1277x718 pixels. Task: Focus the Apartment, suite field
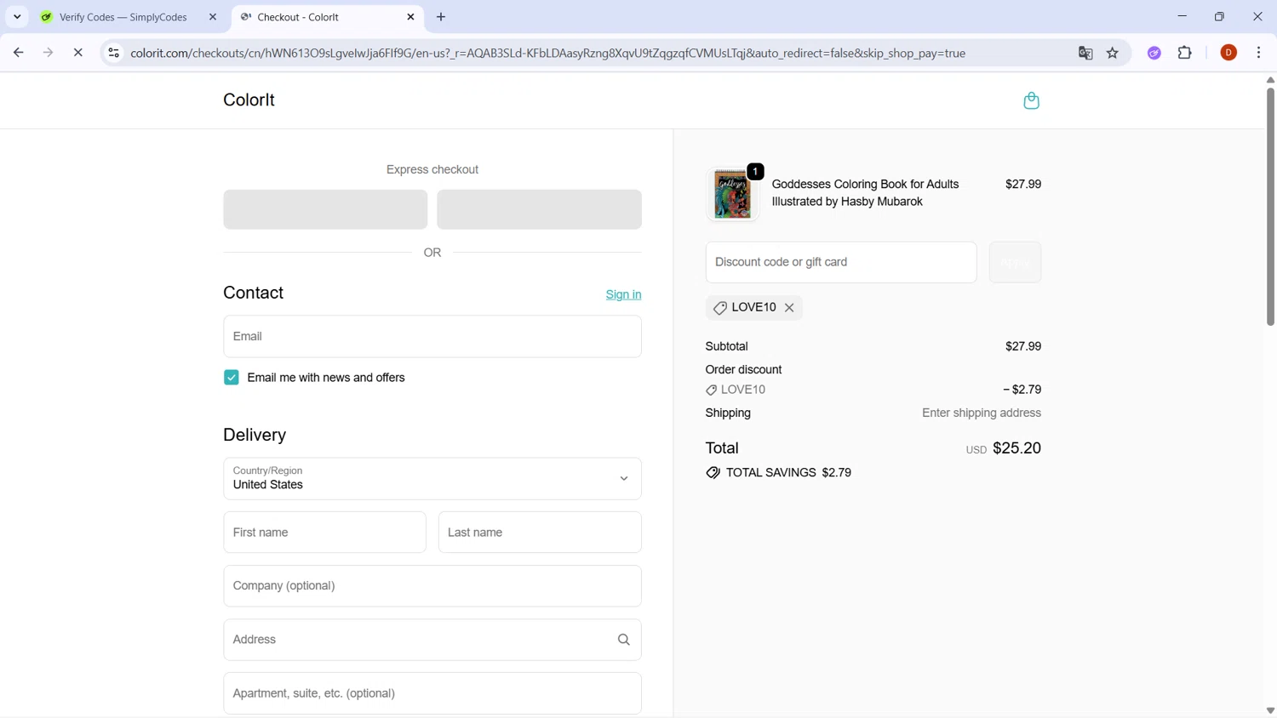(x=432, y=693)
